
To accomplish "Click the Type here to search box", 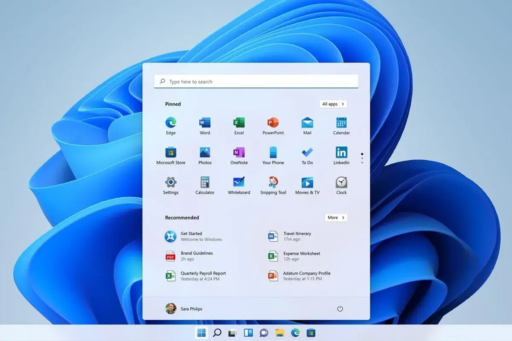I will (x=256, y=81).
